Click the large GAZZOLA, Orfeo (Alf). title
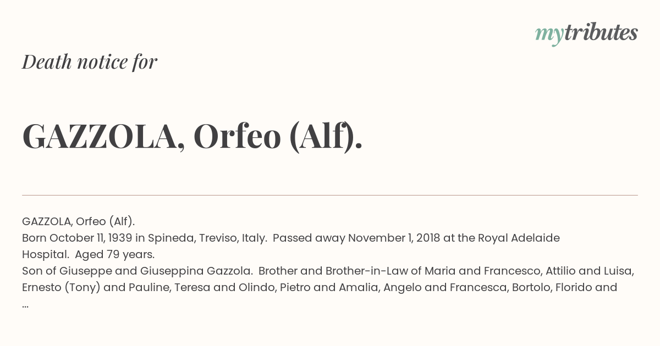 tap(193, 136)
